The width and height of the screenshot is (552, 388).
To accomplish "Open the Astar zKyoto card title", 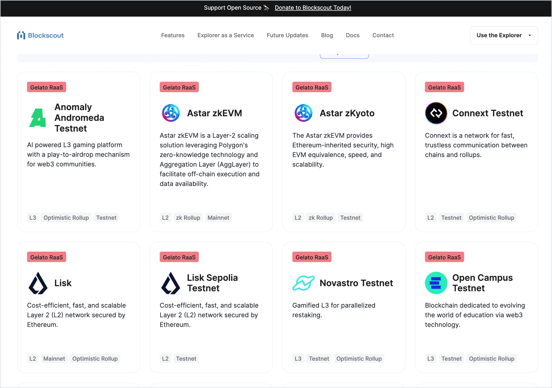I will coord(347,113).
